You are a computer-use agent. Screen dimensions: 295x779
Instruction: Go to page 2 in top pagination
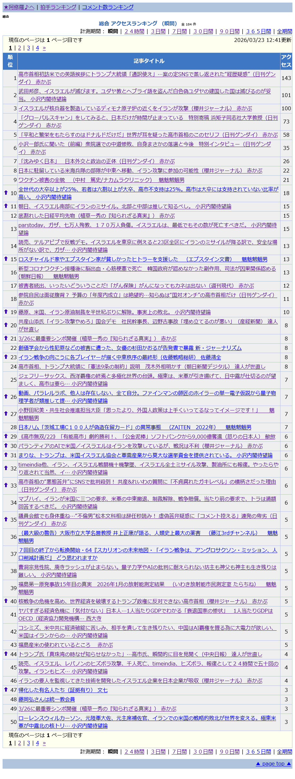pyautogui.click(x=19, y=48)
